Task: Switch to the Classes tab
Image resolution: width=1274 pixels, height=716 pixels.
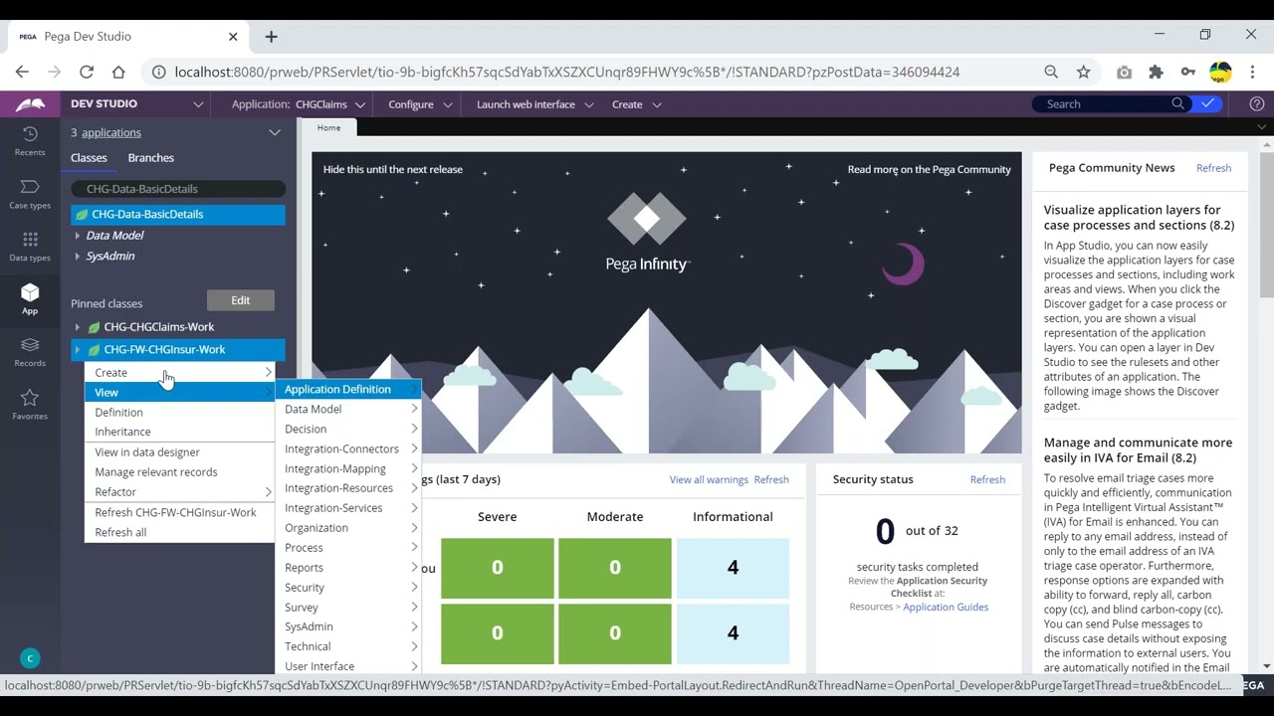Action: tap(89, 158)
